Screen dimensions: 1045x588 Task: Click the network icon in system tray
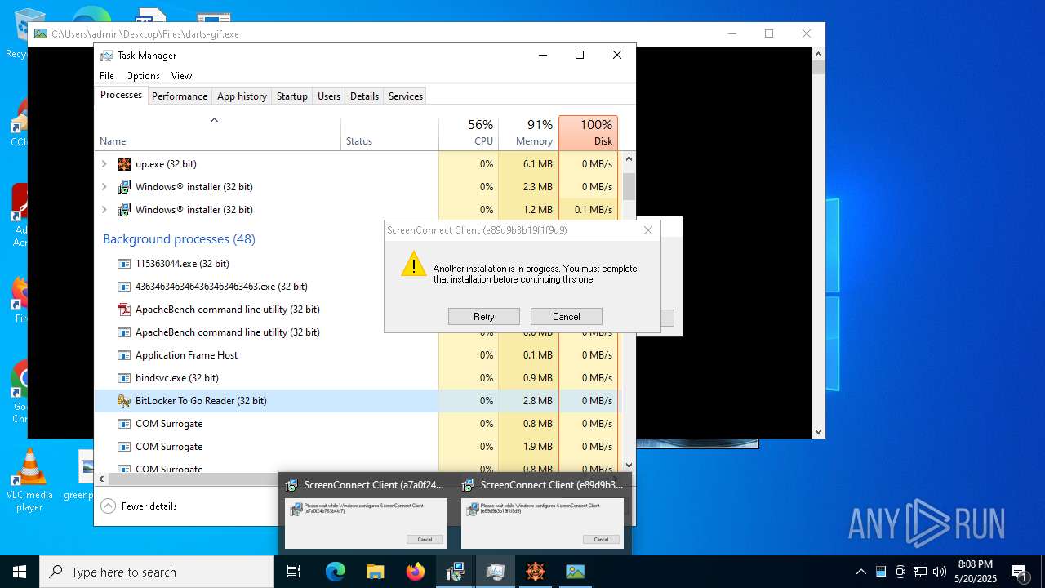click(x=920, y=572)
